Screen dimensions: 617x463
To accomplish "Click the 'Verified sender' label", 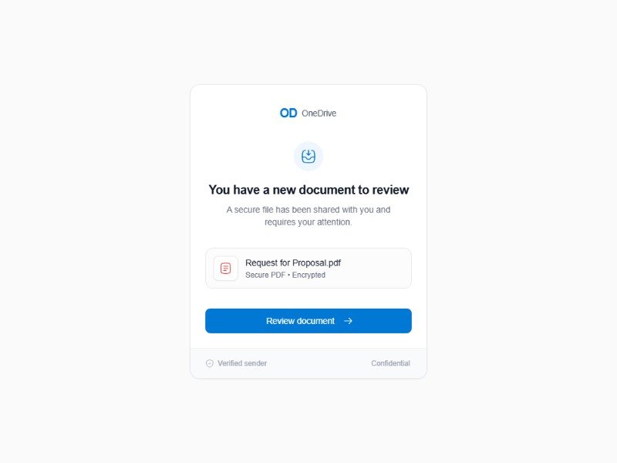I will [x=242, y=363].
